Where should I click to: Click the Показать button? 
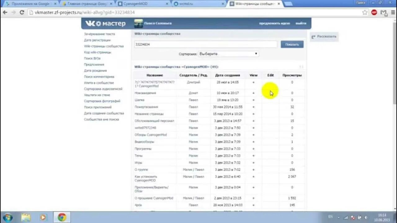point(292,44)
